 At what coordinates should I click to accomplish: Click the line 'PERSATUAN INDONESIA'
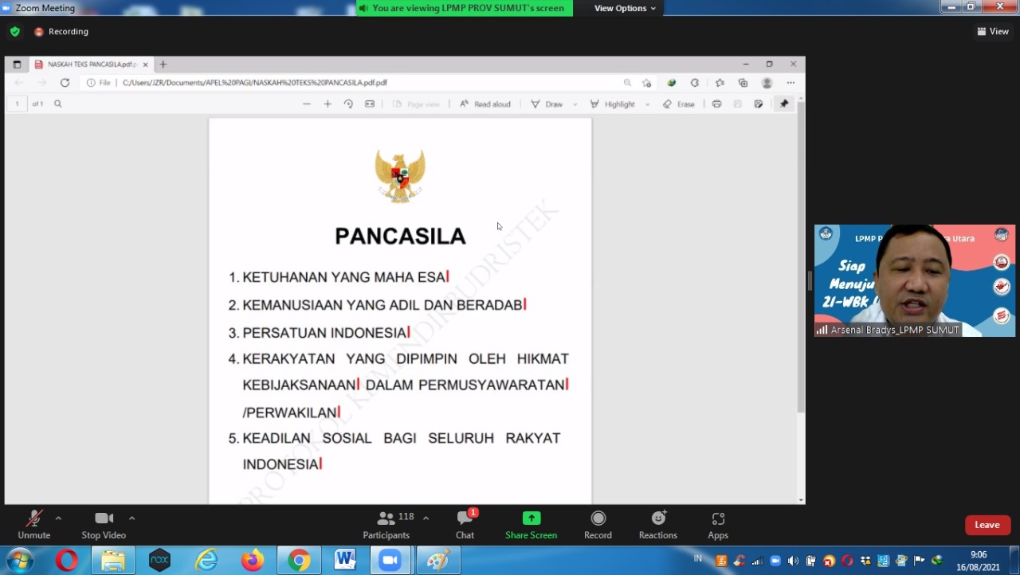324,333
